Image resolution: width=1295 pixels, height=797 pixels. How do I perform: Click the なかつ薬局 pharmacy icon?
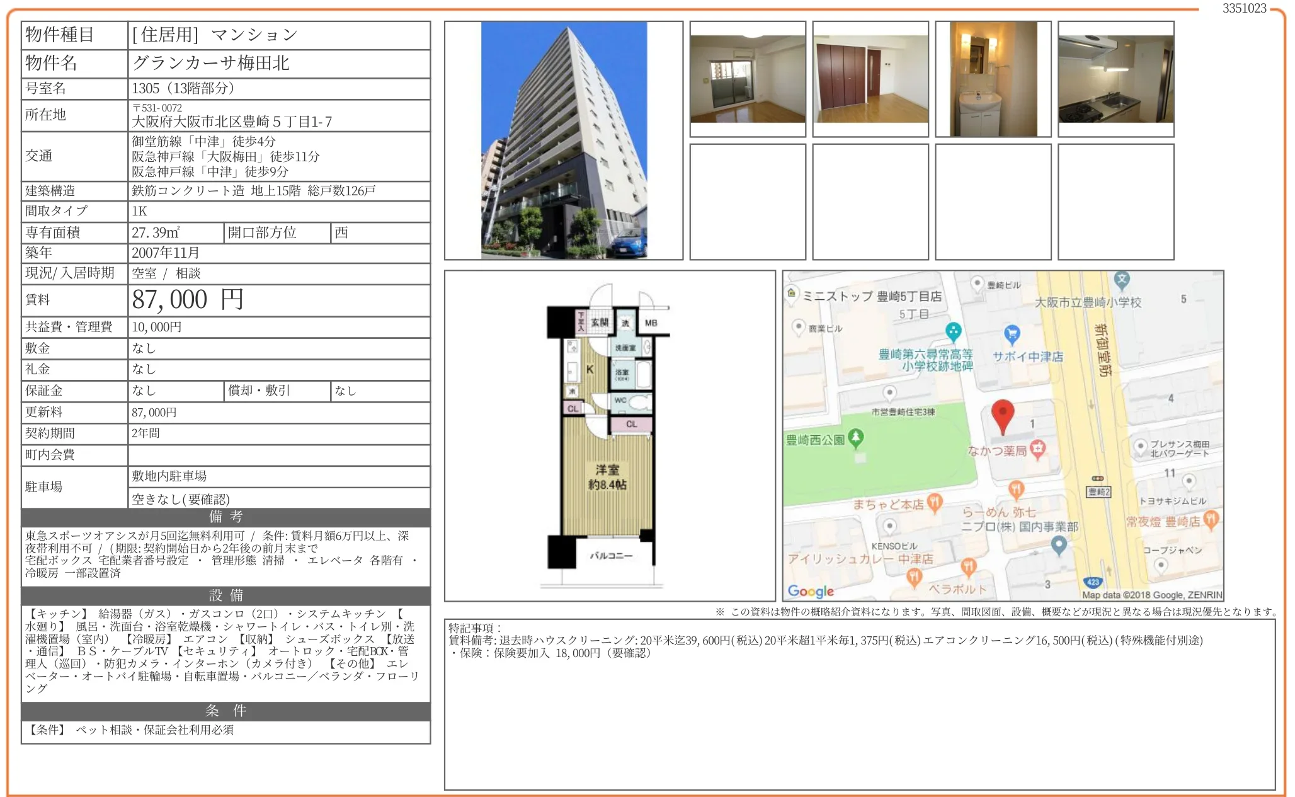pyautogui.click(x=1037, y=448)
